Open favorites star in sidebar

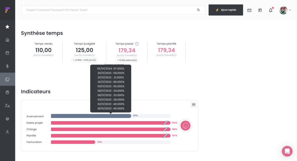(7, 27)
